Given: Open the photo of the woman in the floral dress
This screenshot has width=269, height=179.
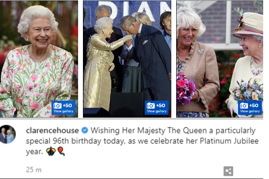Looking at the screenshot, I should tap(39, 59).
